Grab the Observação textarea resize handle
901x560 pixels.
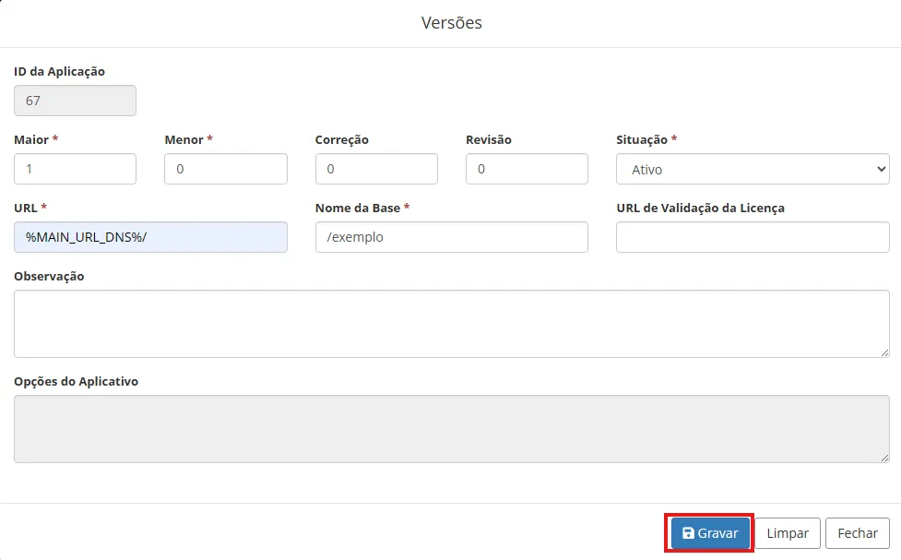coord(884,352)
